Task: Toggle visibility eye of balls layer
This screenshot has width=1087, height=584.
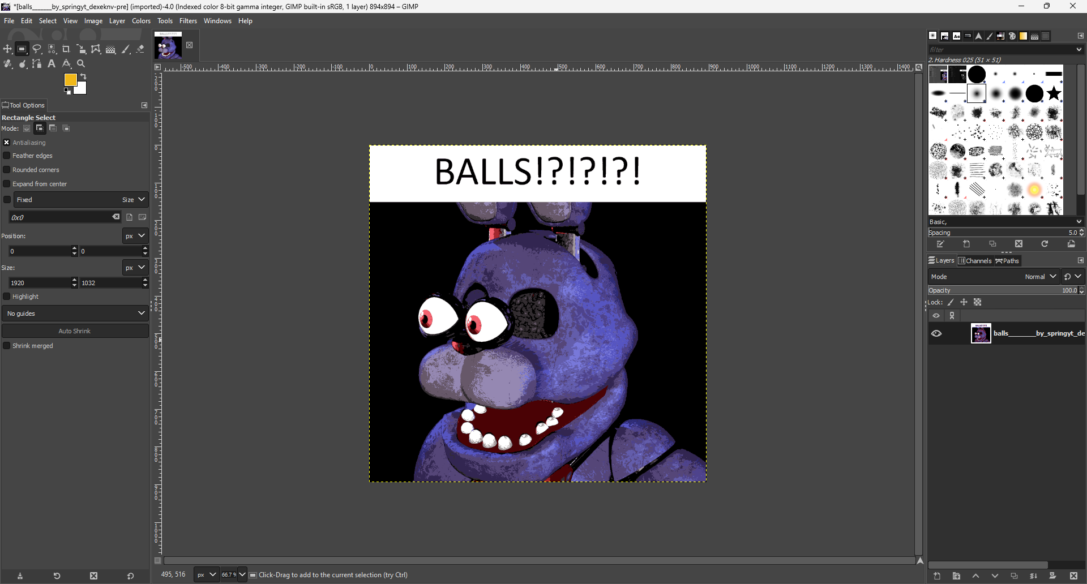Action: pos(936,333)
